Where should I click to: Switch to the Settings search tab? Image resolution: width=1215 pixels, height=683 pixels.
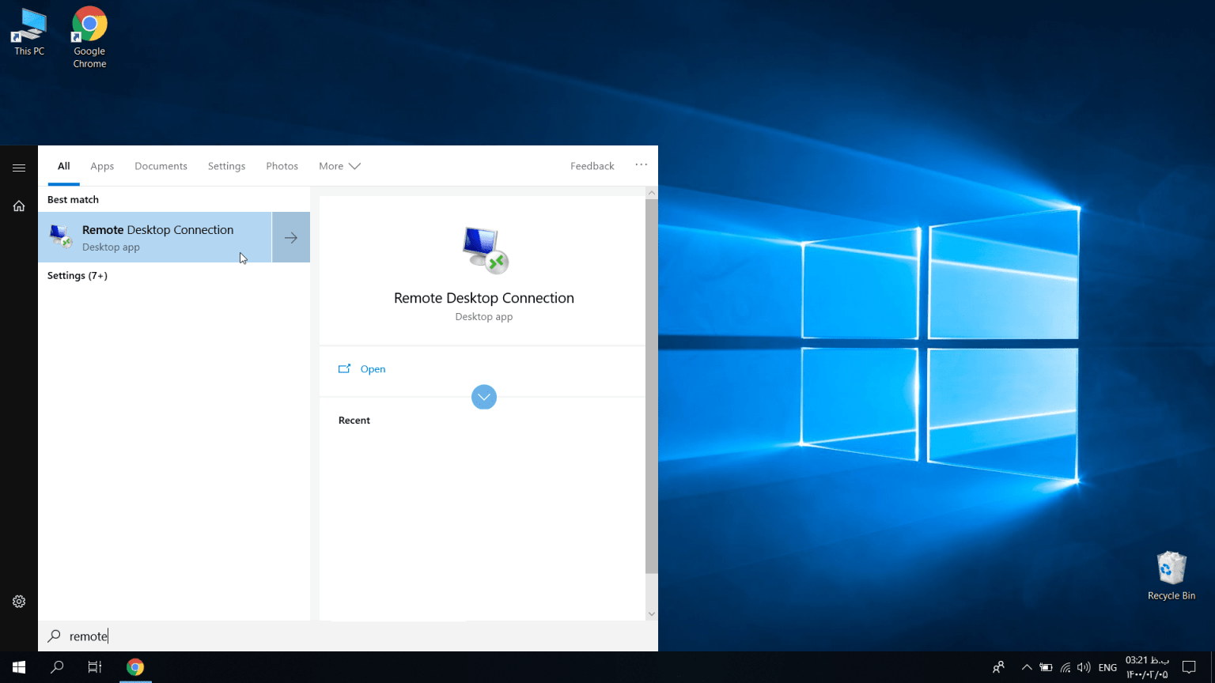(x=226, y=166)
